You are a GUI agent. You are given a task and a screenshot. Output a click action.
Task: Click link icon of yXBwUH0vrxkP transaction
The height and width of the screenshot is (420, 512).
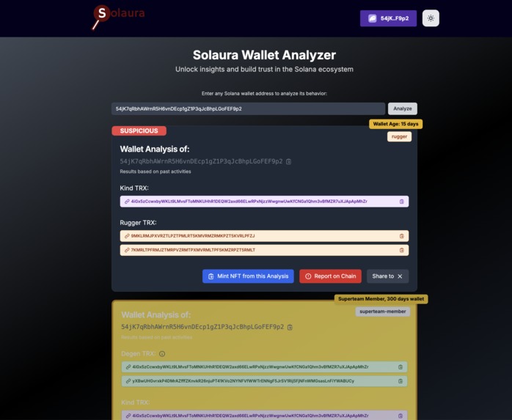[128, 381]
